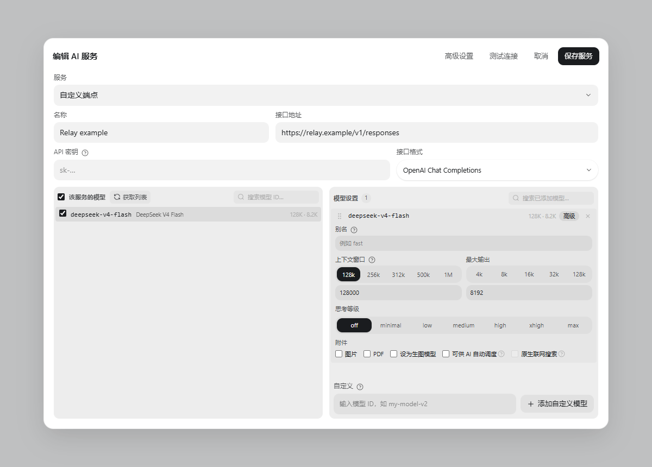Click the help icon next to 可供 AI 自动调度
This screenshot has width=652, height=467.
coord(501,354)
